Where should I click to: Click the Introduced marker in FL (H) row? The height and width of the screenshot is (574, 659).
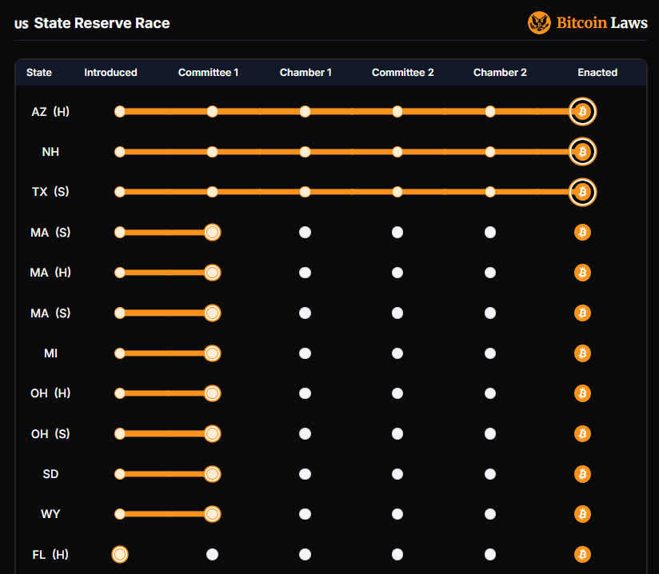point(120,554)
